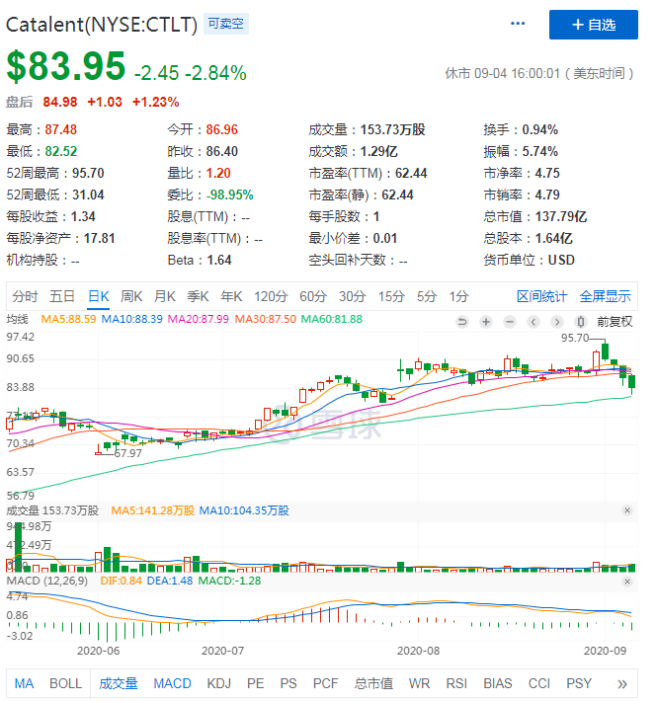Zoom out the chart with minus icon
Viewport: 656px width, 702px height.
[x=510, y=322]
